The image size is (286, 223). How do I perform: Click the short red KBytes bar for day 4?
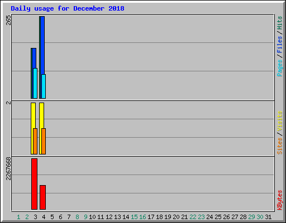point(42,197)
